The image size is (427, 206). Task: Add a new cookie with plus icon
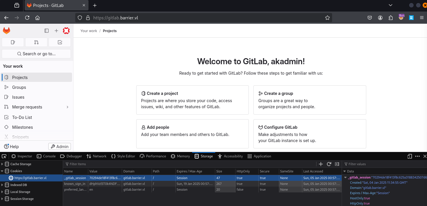[x=321, y=164]
